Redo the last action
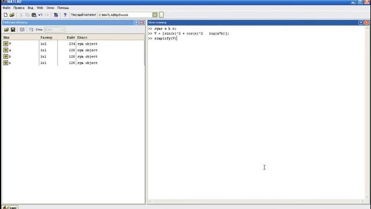The image size is (371, 209). point(46,15)
